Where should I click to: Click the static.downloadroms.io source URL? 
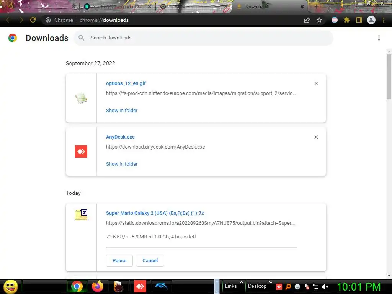200,223
